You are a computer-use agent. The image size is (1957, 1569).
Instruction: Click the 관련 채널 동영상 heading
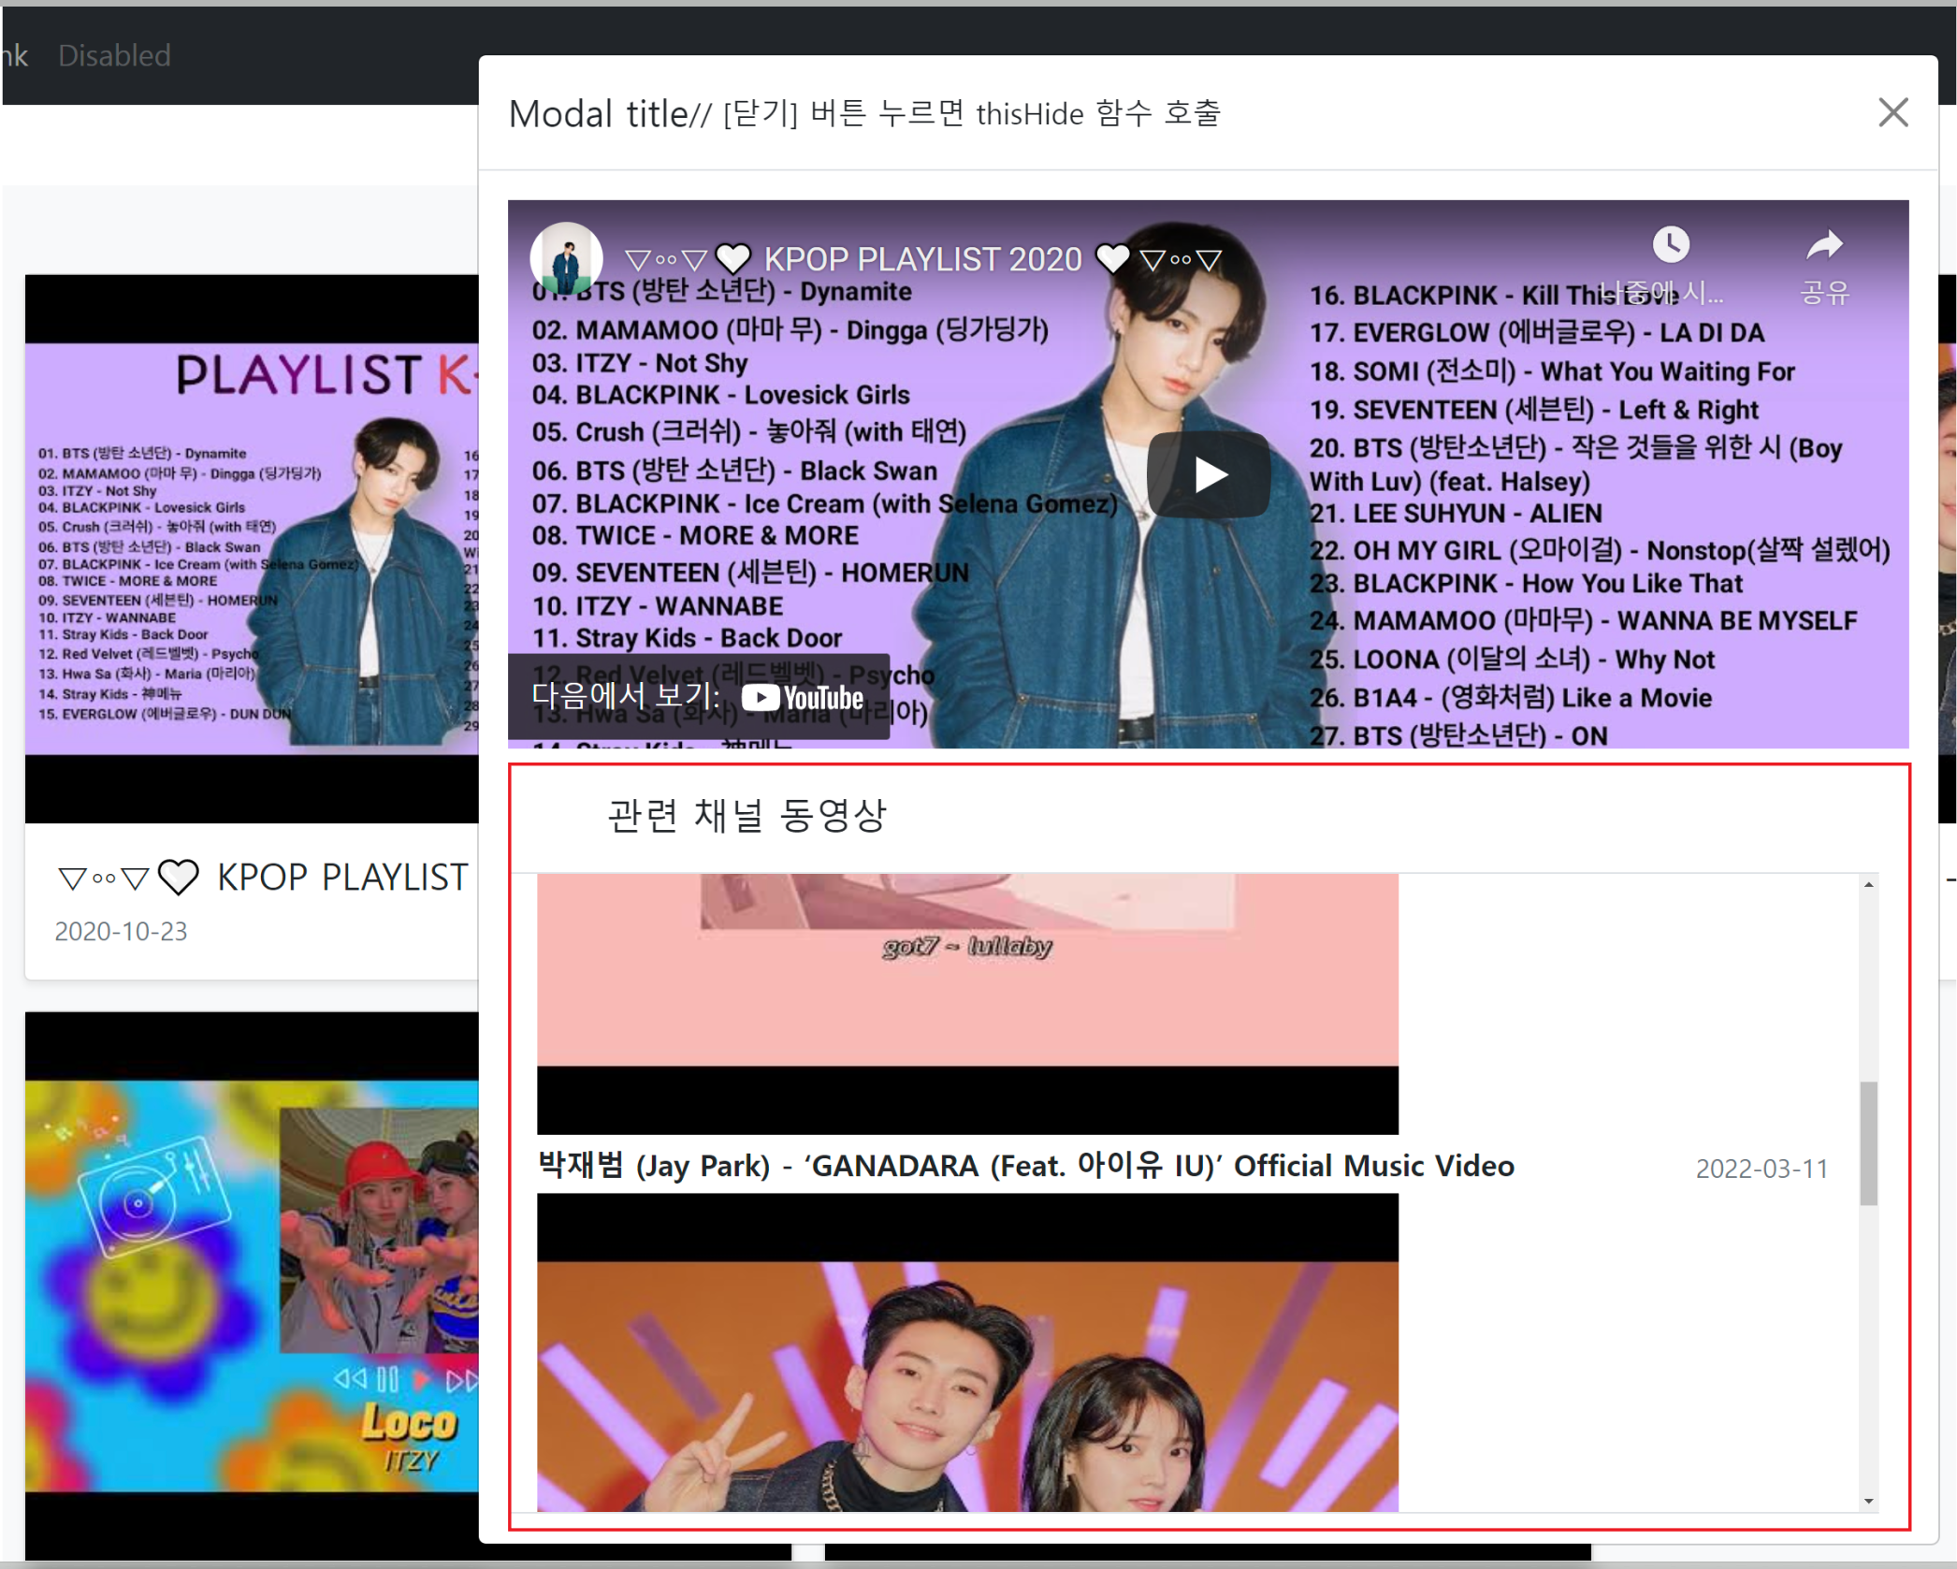[747, 815]
